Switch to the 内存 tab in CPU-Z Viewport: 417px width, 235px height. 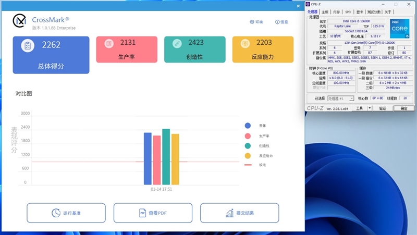tap(336, 12)
